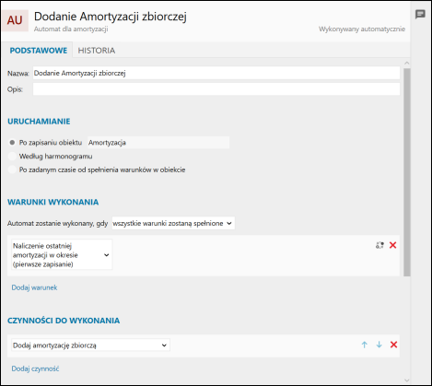Image resolution: width=432 pixels, height=386 pixels.
Task: Select the Po zapisaniu obiektu radio button
Action: click(12, 143)
